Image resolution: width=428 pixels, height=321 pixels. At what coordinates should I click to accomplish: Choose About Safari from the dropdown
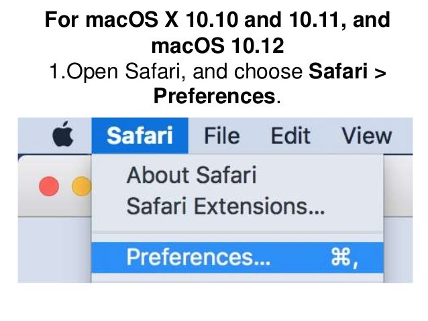pyautogui.click(x=191, y=176)
